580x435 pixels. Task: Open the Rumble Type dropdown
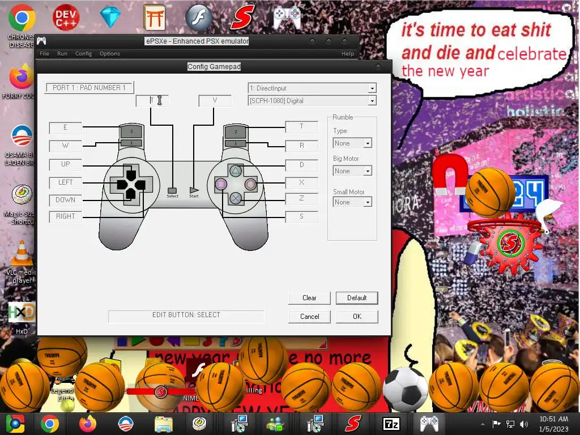point(368,143)
